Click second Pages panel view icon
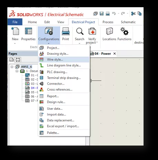Image resolution: width=158 pixels, height=160 pixels. tap(18, 60)
